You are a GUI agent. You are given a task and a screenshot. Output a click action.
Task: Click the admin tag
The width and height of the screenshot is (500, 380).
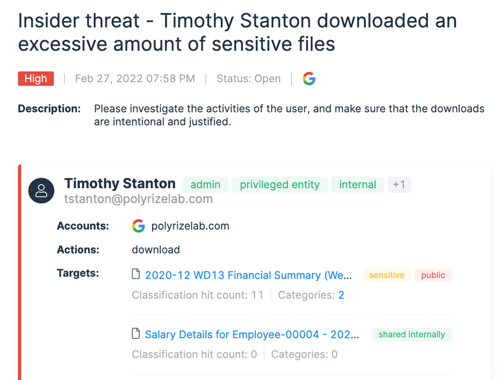[205, 184]
